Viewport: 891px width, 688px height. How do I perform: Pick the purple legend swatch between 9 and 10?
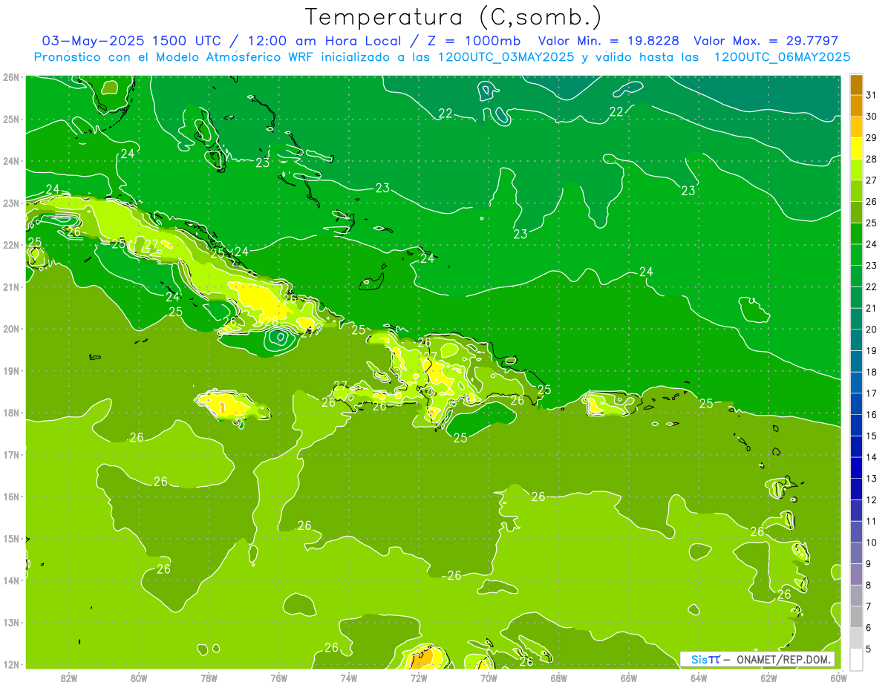coord(856,553)
